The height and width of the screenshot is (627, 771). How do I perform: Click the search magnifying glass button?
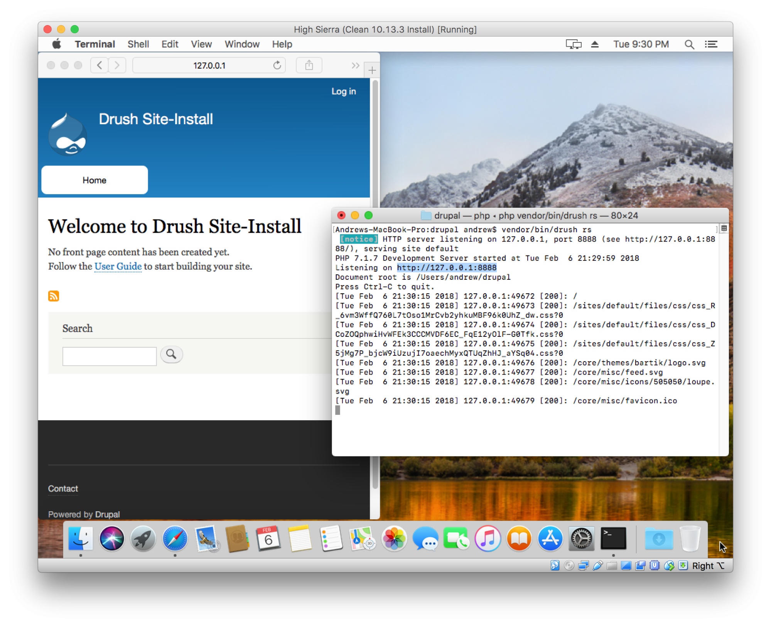(x=171, y=354)
